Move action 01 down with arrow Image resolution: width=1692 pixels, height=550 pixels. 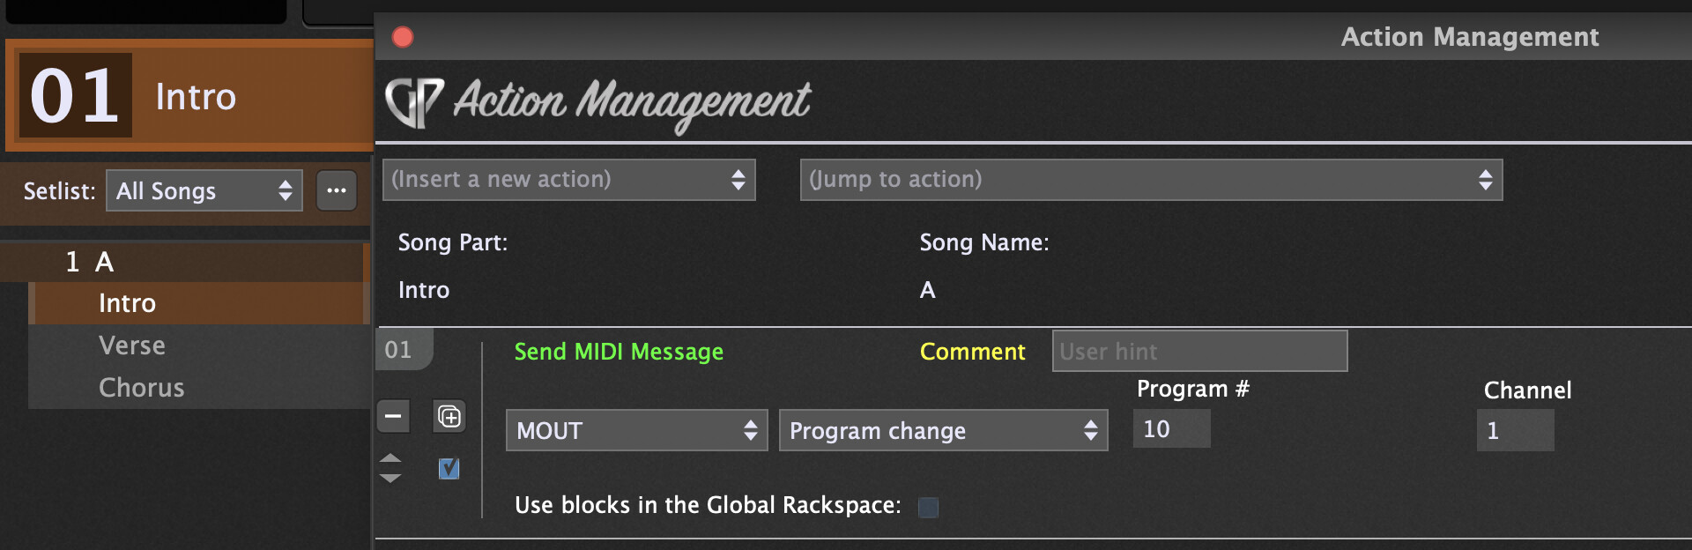click(390, 479)
